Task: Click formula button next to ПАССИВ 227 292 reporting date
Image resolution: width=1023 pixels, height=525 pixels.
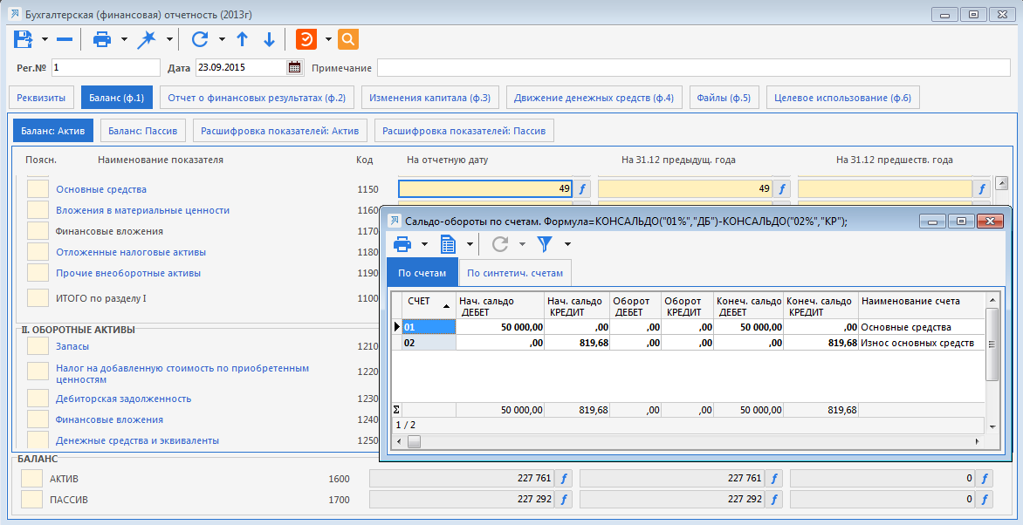Action: tap(564, 500)
